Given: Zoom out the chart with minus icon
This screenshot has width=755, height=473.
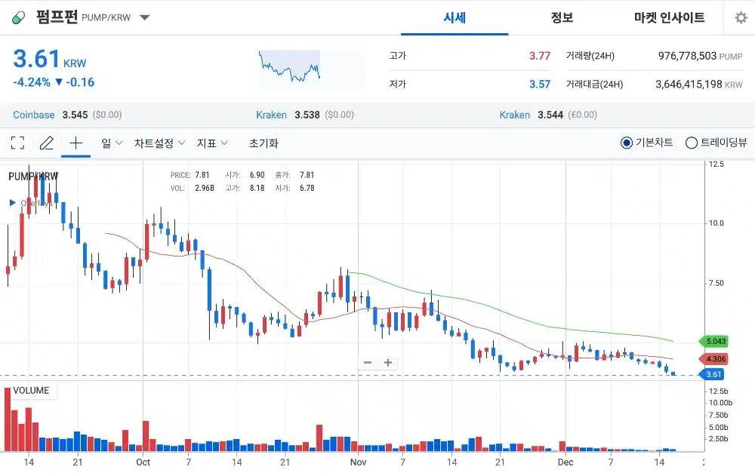Looking at the screenshot, I should point(368,362).
